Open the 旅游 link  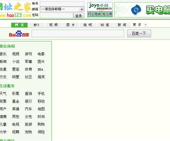(28, 124)
